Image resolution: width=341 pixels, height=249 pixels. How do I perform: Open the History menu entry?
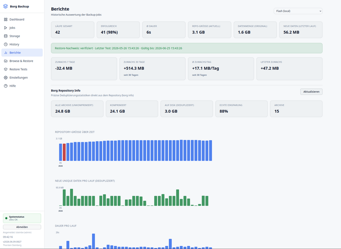pyautogui.click(x=22, y=44)
